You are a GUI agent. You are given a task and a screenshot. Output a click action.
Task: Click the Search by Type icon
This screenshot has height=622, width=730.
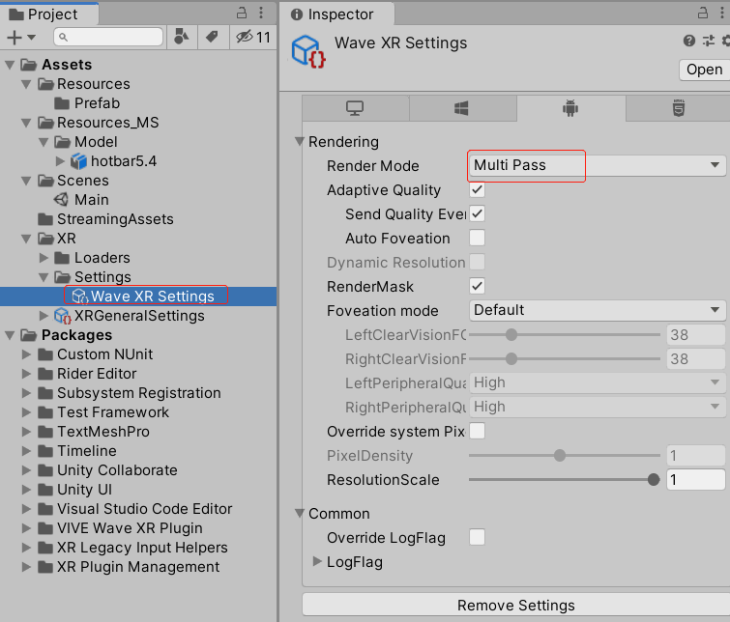182,37
